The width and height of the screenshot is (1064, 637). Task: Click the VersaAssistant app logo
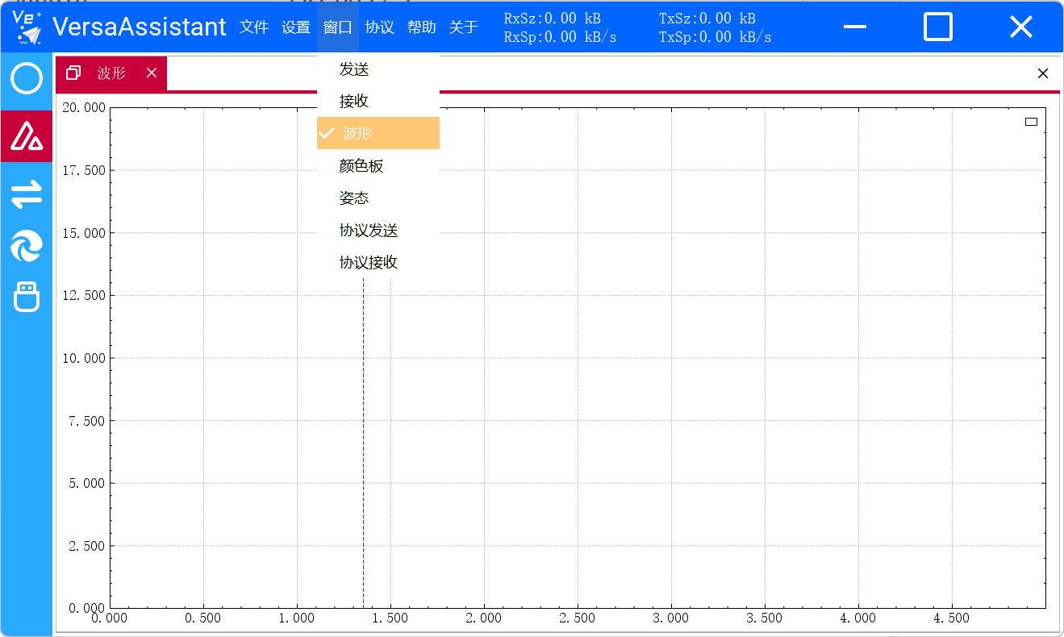coord(27,27)
